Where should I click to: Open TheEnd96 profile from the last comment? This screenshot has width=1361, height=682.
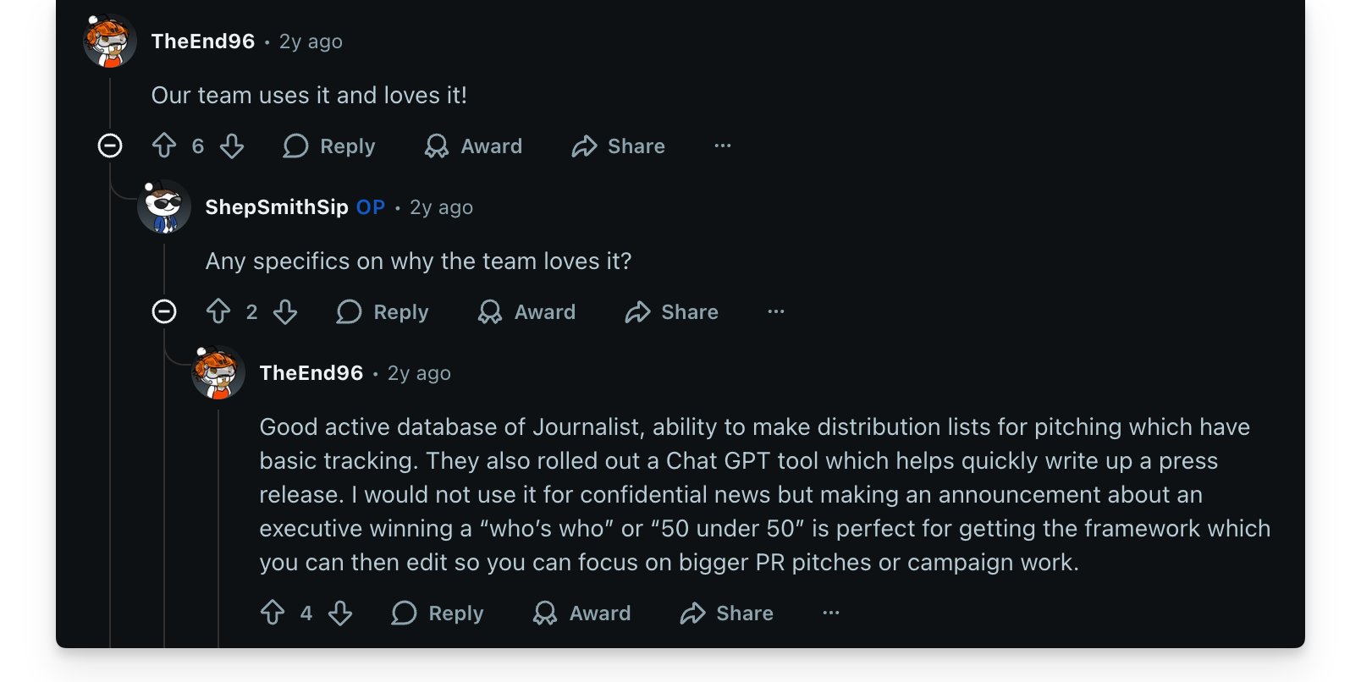tap(311, 373)
